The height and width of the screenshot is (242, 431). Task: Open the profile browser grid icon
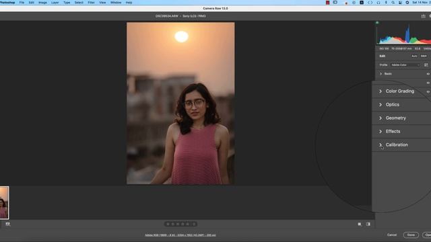pyautogui.click(x=426, y=65)
